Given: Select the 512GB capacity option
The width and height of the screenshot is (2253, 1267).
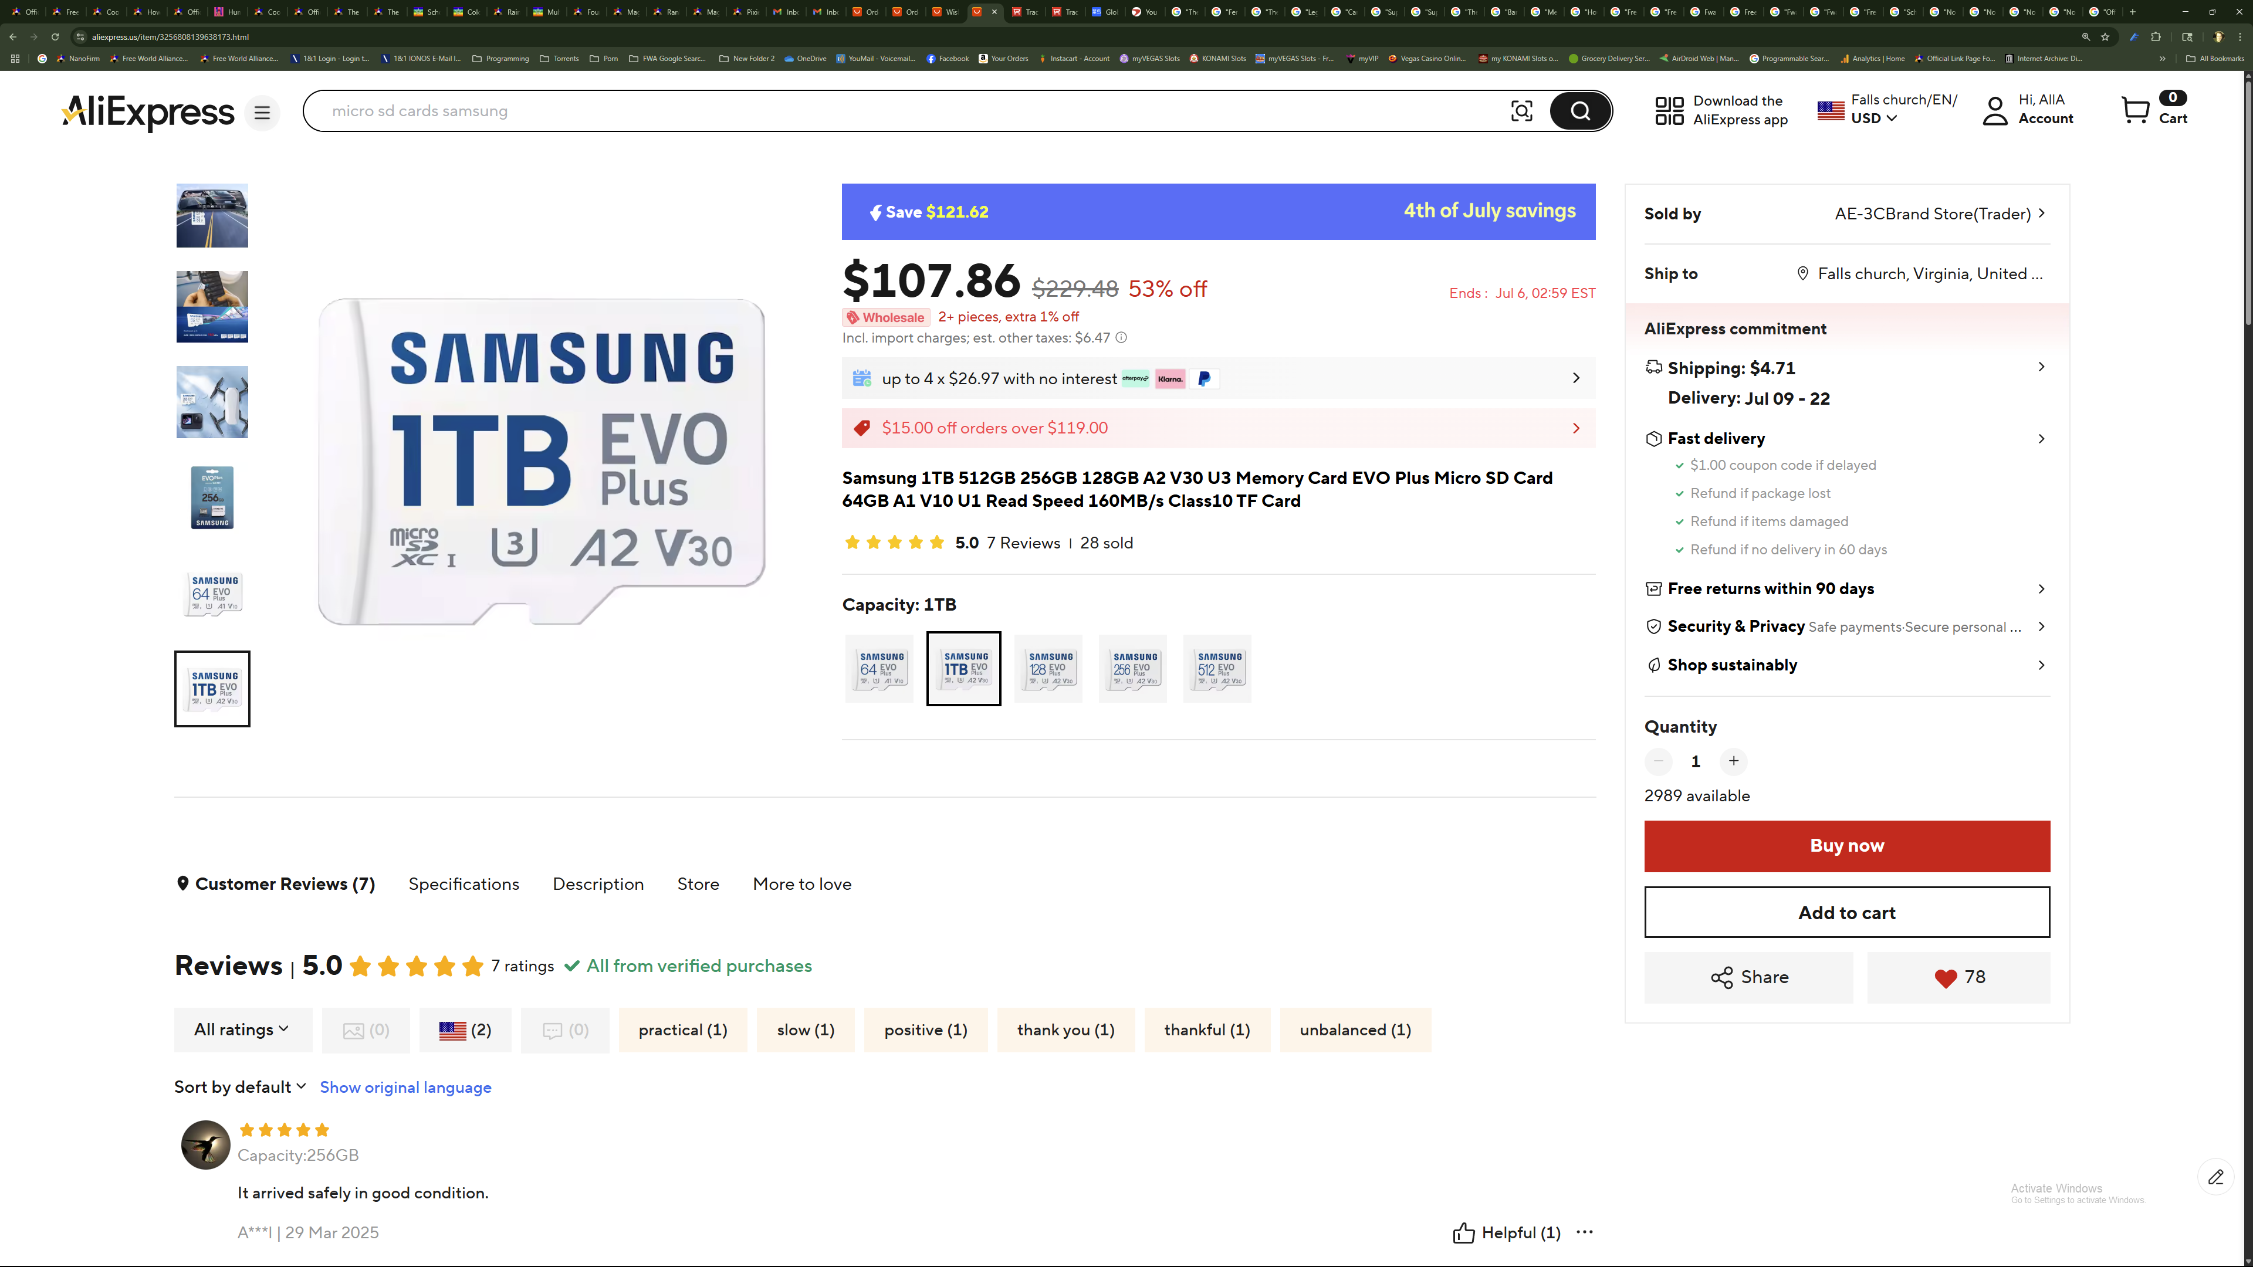Looking at the screenshot, I should [x=1217, y=669].
